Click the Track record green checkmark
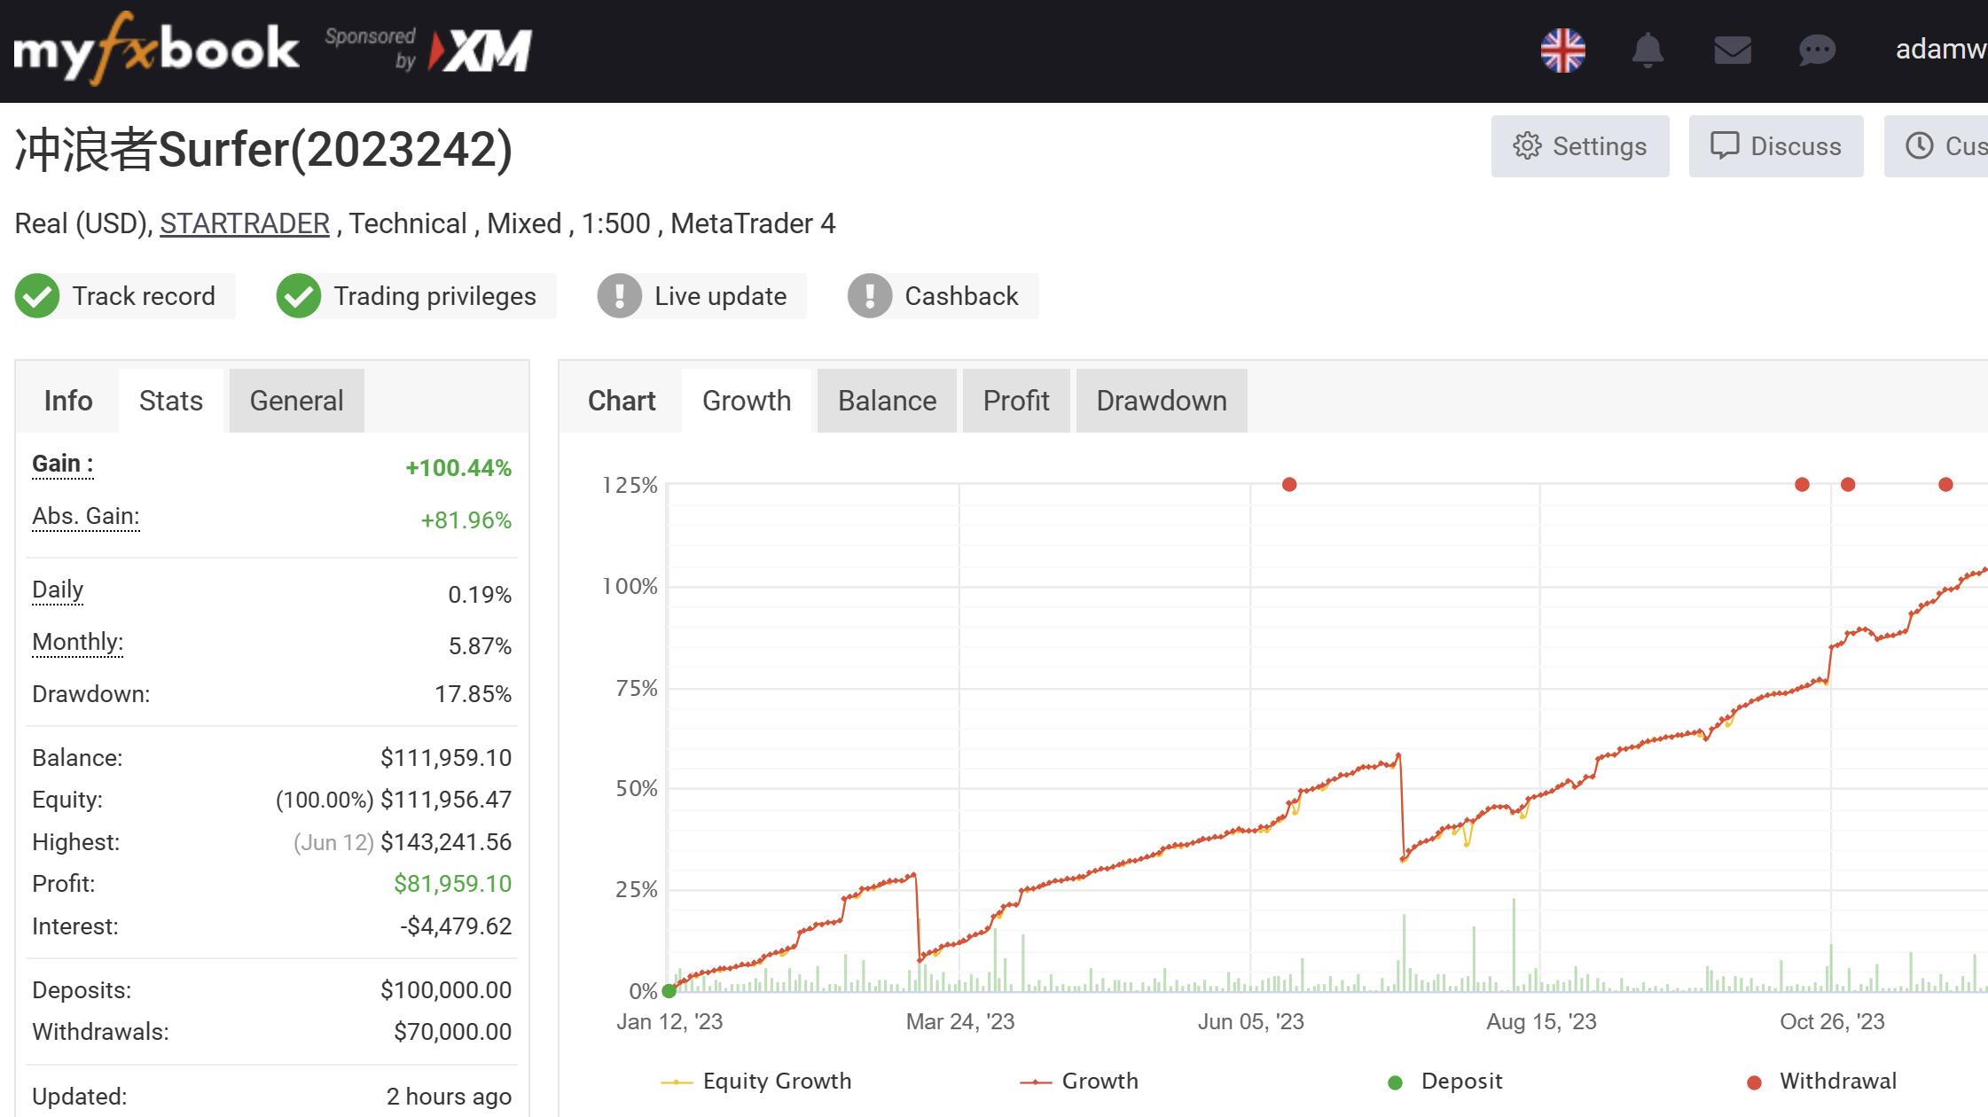 click(37, 296)
